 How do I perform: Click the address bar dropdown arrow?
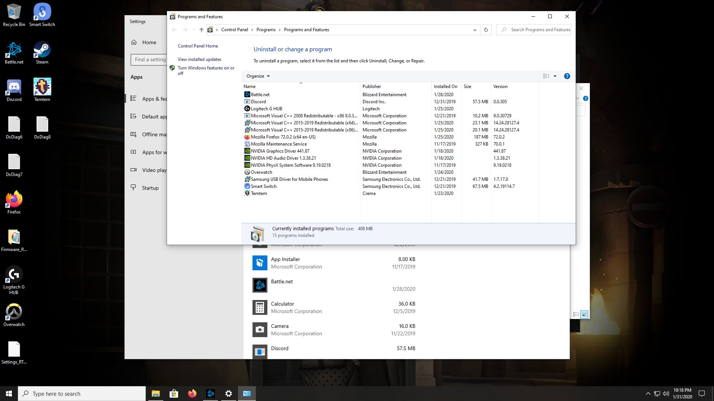[x=474, y=29]
